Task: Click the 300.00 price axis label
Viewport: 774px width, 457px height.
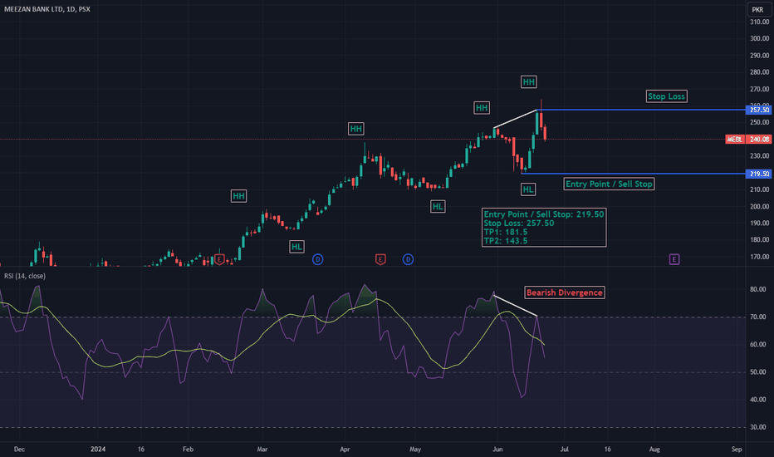Action: point(759,38)
